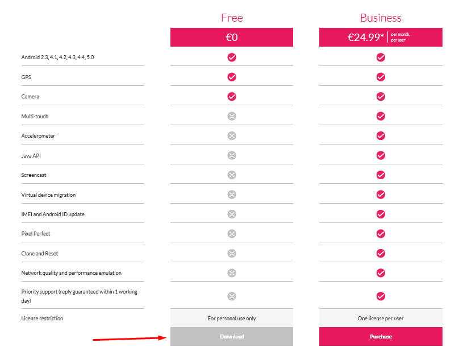Click the Business plan heading
This screenshot has width=455, height=351.
click(381, 18)
